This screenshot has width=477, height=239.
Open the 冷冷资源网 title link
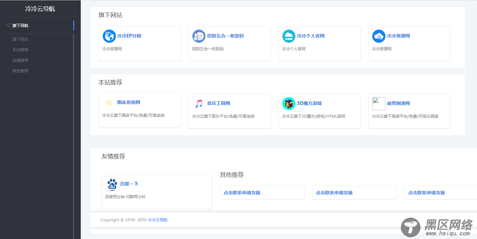398,36
